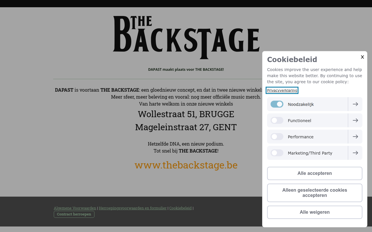Click 'Van harte welkom in onze nieuwe winkels' text
372x232 pixels.
click(186, 104)
